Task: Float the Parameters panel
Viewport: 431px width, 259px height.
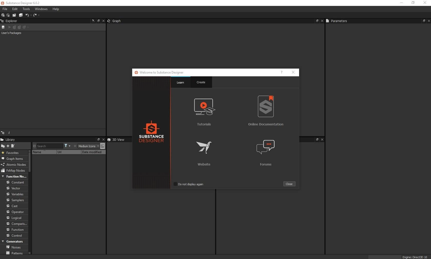Action: [424, 21]
